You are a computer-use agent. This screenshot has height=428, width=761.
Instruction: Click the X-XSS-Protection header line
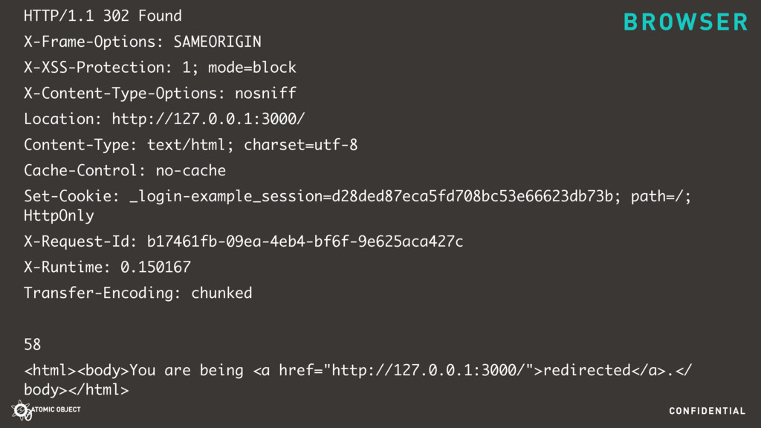pyautogui.click(x=161, y=68)
